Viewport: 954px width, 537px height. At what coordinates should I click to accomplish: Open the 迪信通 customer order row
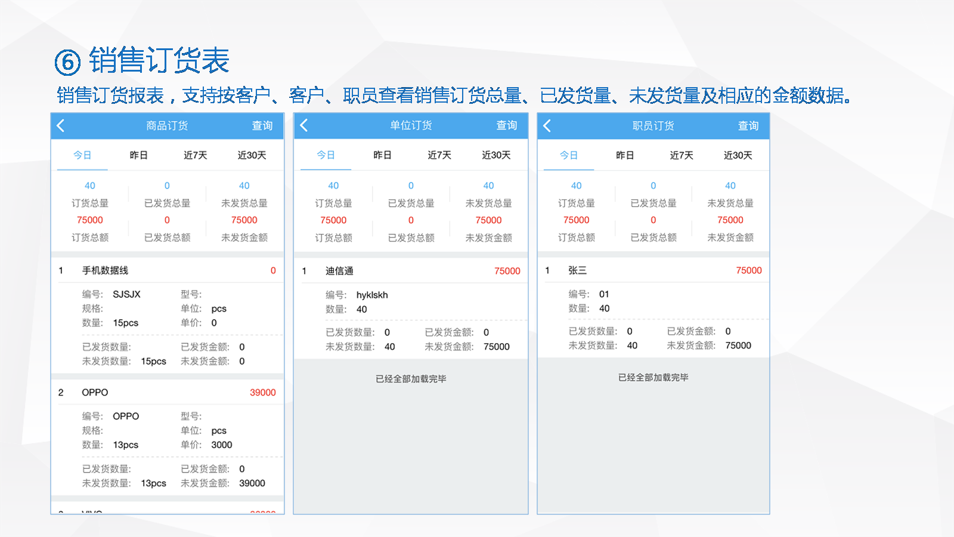410,271
